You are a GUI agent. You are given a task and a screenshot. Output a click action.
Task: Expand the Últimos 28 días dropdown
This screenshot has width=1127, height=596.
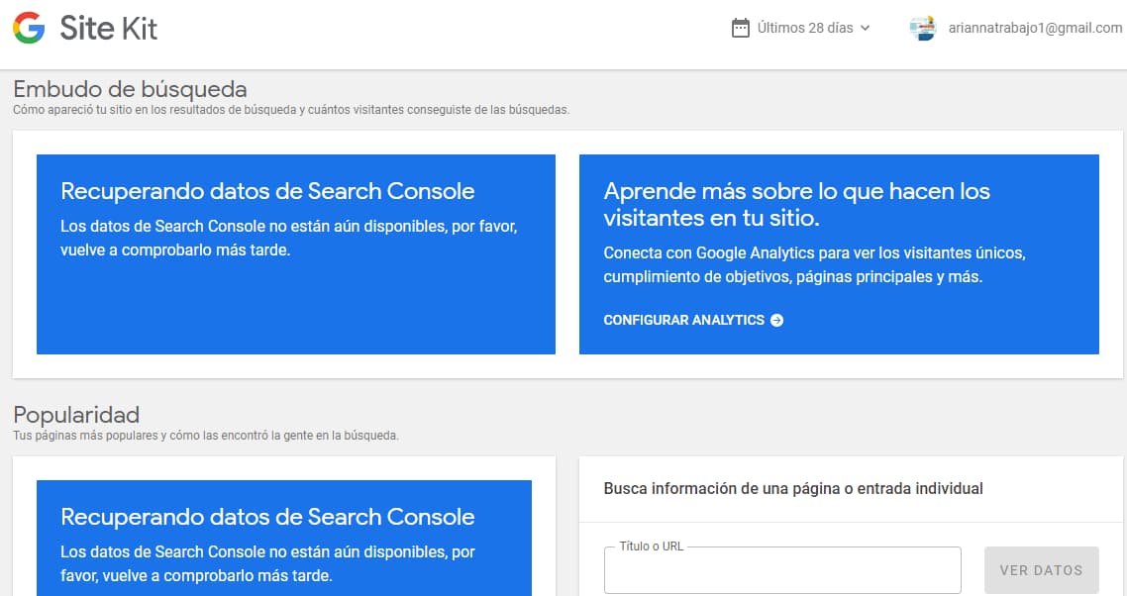[x=801, y=28]
